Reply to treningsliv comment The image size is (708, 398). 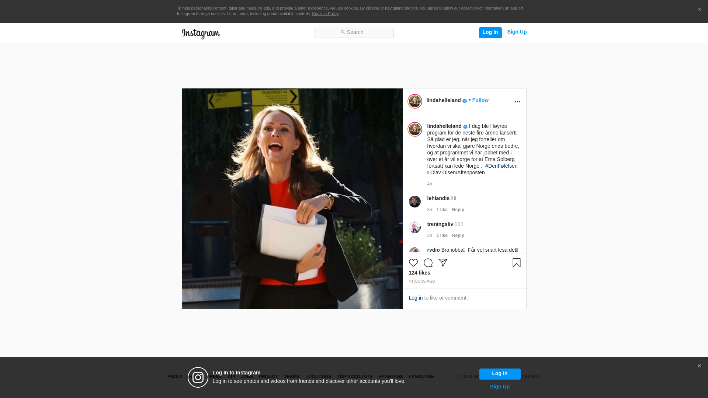pyautogui.click(x=458, y=235)
